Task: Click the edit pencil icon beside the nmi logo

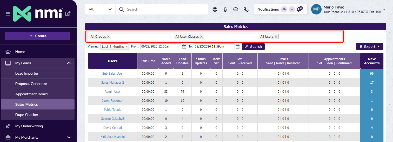Action: 68,13
